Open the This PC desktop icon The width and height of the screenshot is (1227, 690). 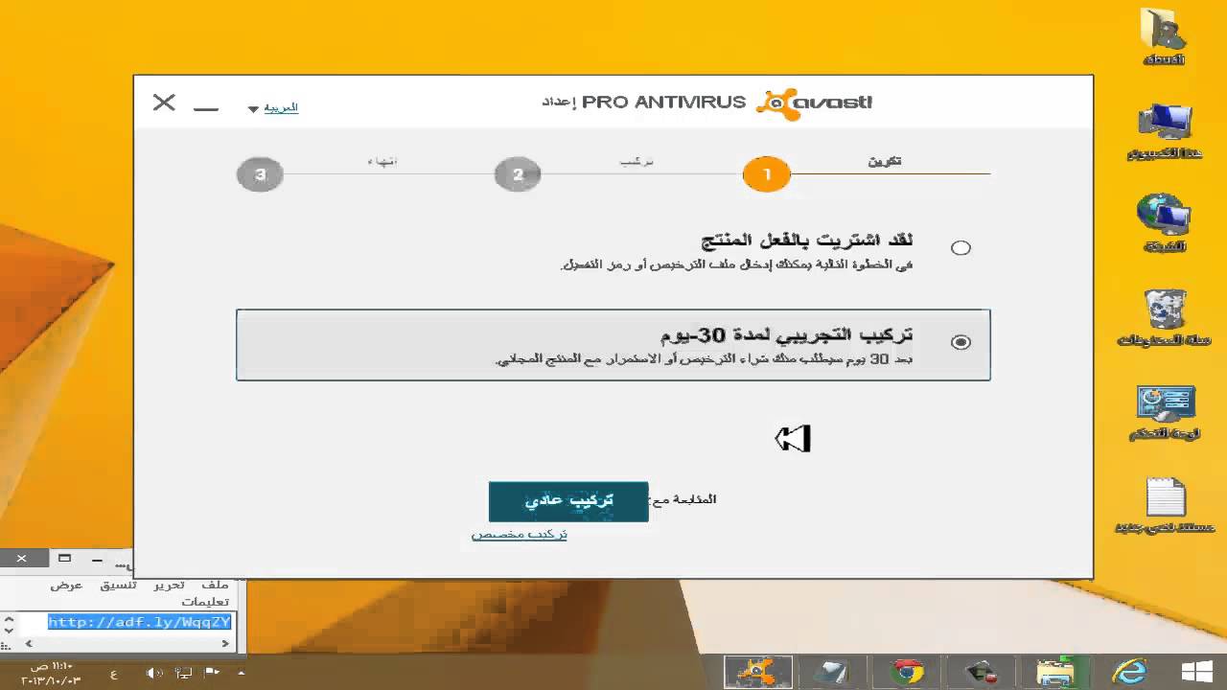point(1165,131)
